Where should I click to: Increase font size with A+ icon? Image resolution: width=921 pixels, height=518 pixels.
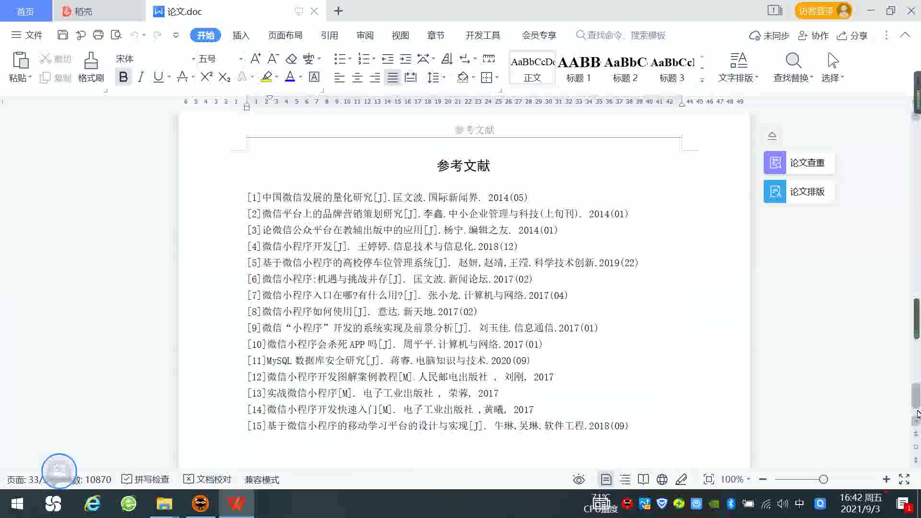[x=256, y=59]
